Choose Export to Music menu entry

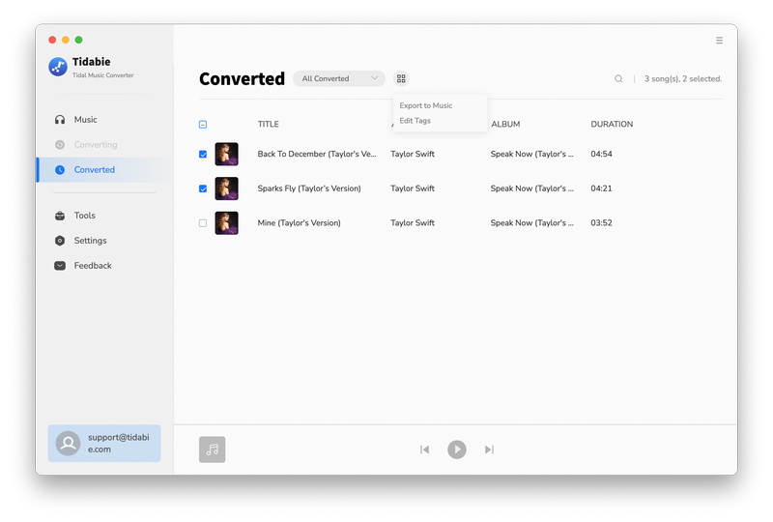[426, 105]
